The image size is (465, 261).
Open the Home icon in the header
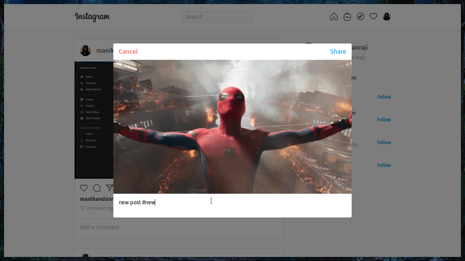(x=334, y=17)
